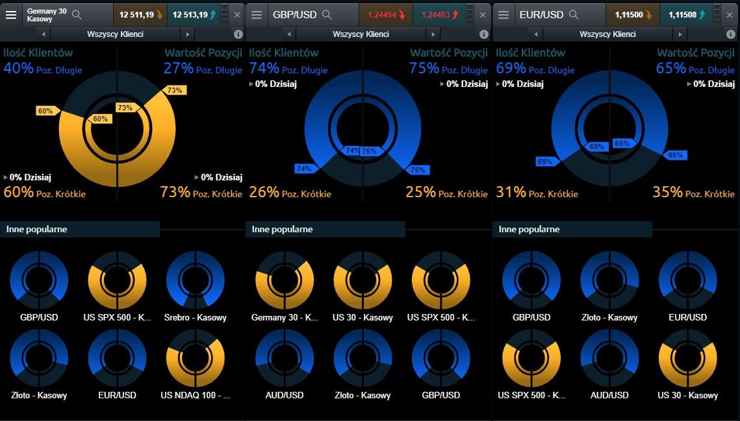This screenshot has width=740, height=421.
Task: Close the GBP/USD panel
Action: pyautogui.click(x=482, y=14)
